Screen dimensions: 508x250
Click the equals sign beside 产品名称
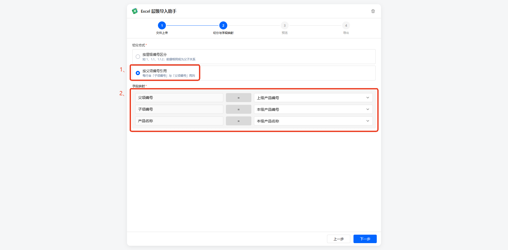click(239, 121)
